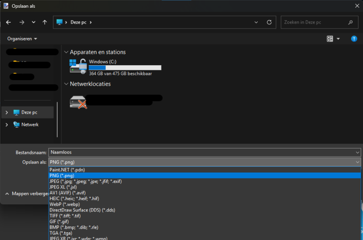Open address bar history dropdown
The height and width of the screenshot is (240, 363).
click(256, 22)
